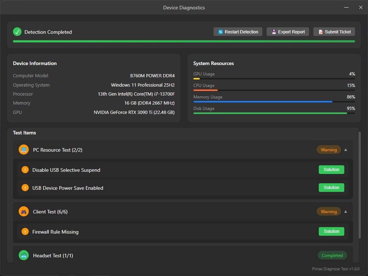Click the Computer Model label
The width and height of the screenshot is (368, 276).
pos(31,75)
